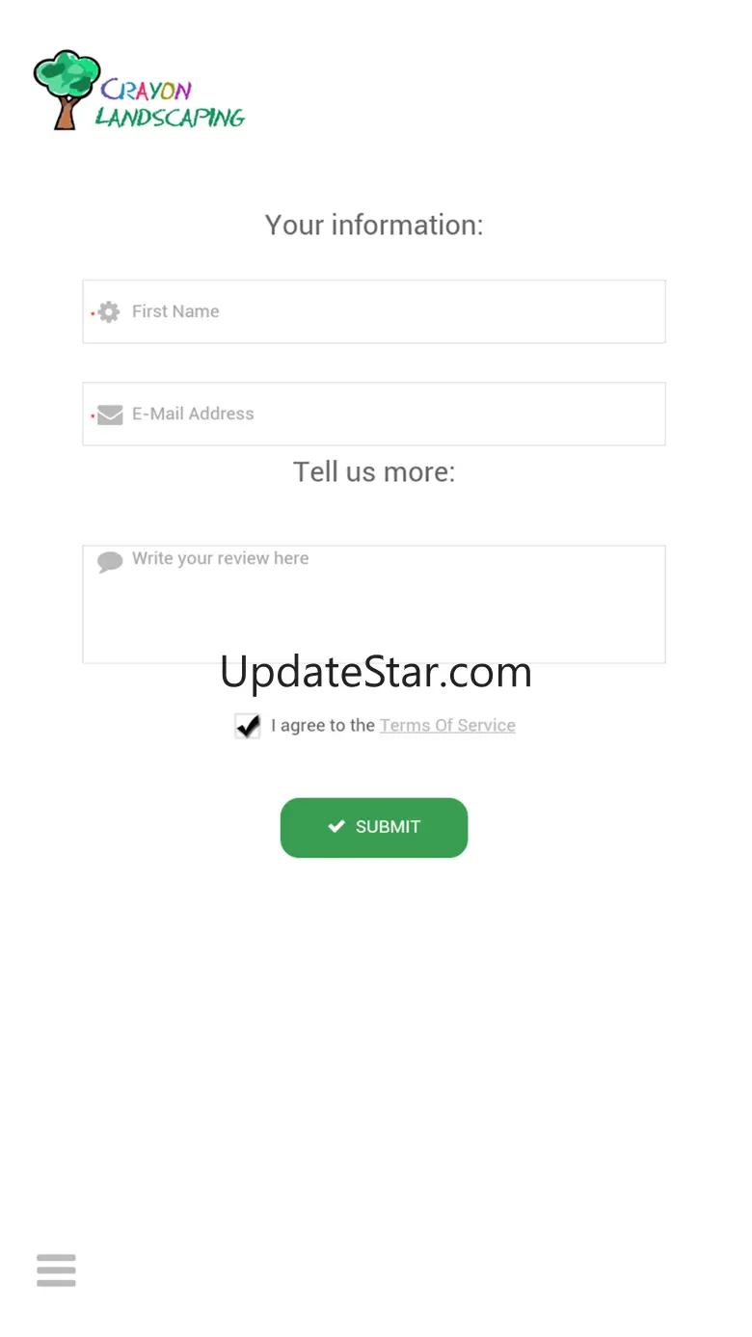Click the "I agree to the" label
The width and height of the screenshot is (752, 1337).
323,726
